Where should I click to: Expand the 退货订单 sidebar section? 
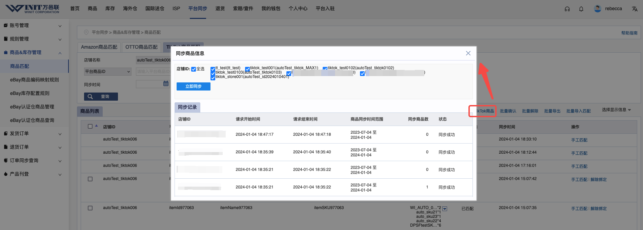60,148
